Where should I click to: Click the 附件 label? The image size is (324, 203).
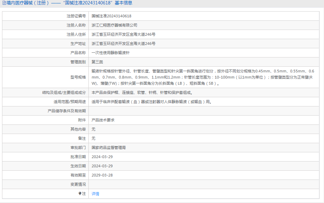(x=82, y=120)
